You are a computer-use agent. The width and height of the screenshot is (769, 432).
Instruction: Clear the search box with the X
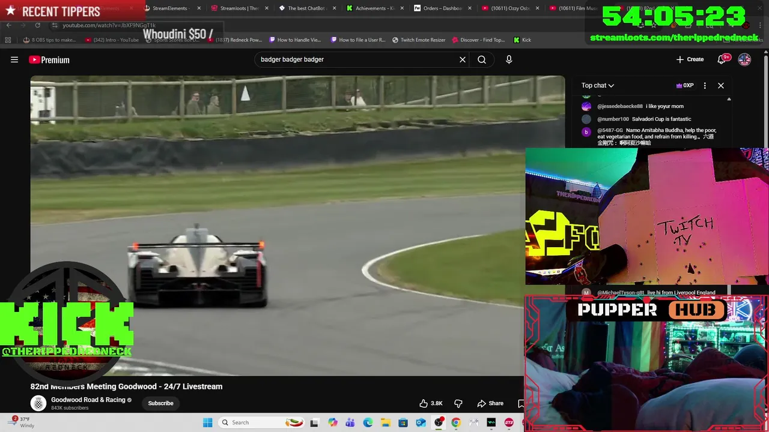coord(463,59)
